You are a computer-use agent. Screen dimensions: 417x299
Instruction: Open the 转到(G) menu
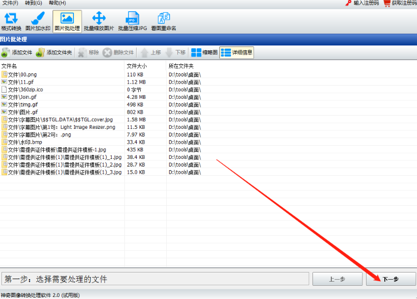pyautogui.click(x=34, y=3)
